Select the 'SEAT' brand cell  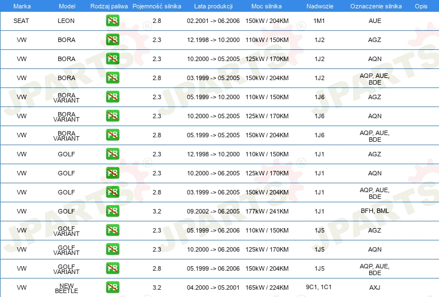pyautogui.click(x=21, y=21)
